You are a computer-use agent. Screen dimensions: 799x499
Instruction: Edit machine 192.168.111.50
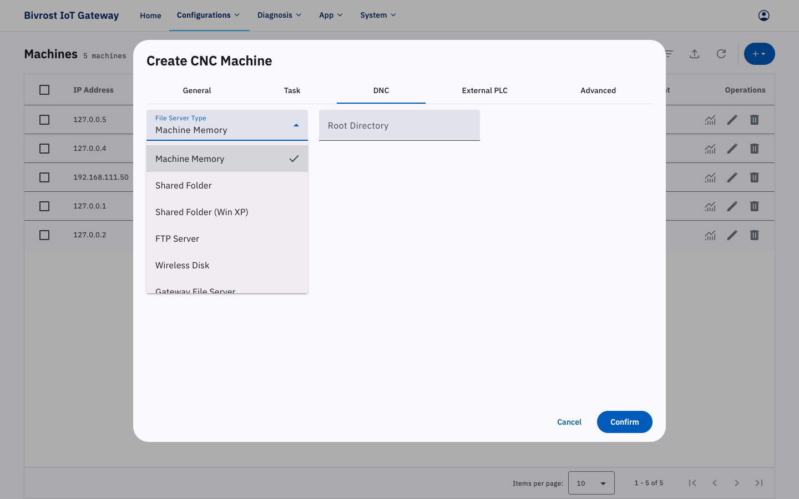click(732, 177)
